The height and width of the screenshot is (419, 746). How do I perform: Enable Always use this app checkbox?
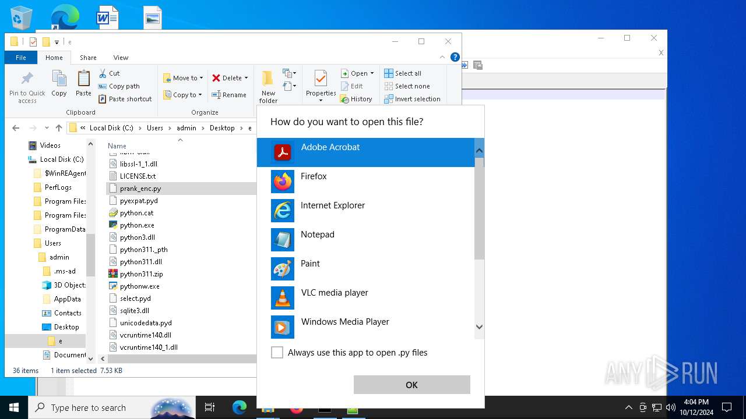pyautogui.click(x=277, y=353)
